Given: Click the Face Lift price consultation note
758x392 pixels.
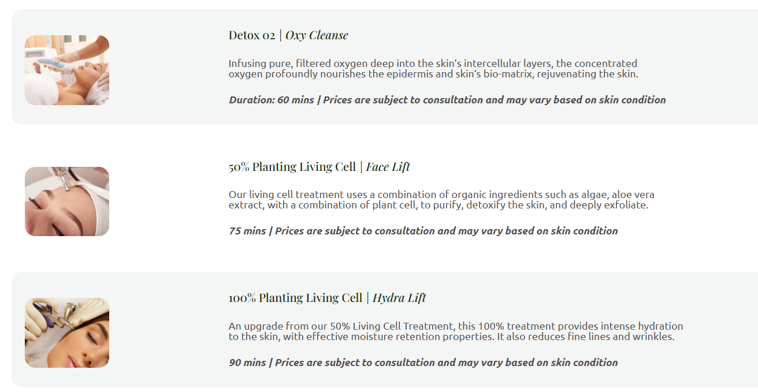Looking at the screenshot, I should coord(447,231).
